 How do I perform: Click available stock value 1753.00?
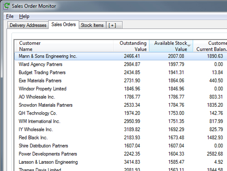tap(176, 113)
